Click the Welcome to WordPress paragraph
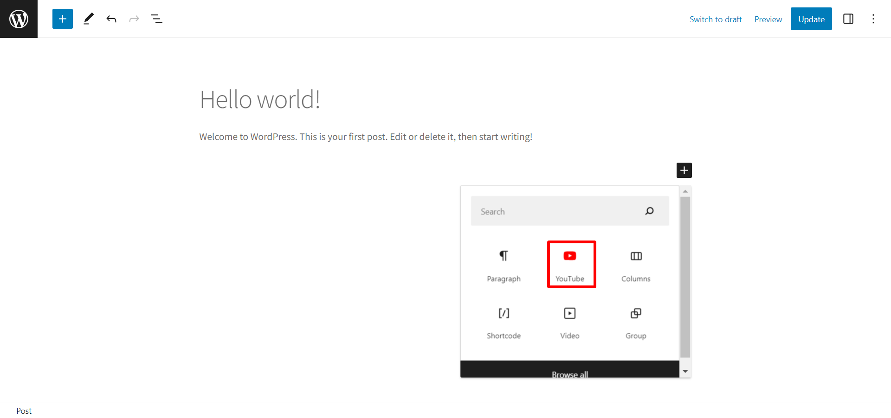Image resolution: width=891 pixels, height=418 pixels. point(366,137)
